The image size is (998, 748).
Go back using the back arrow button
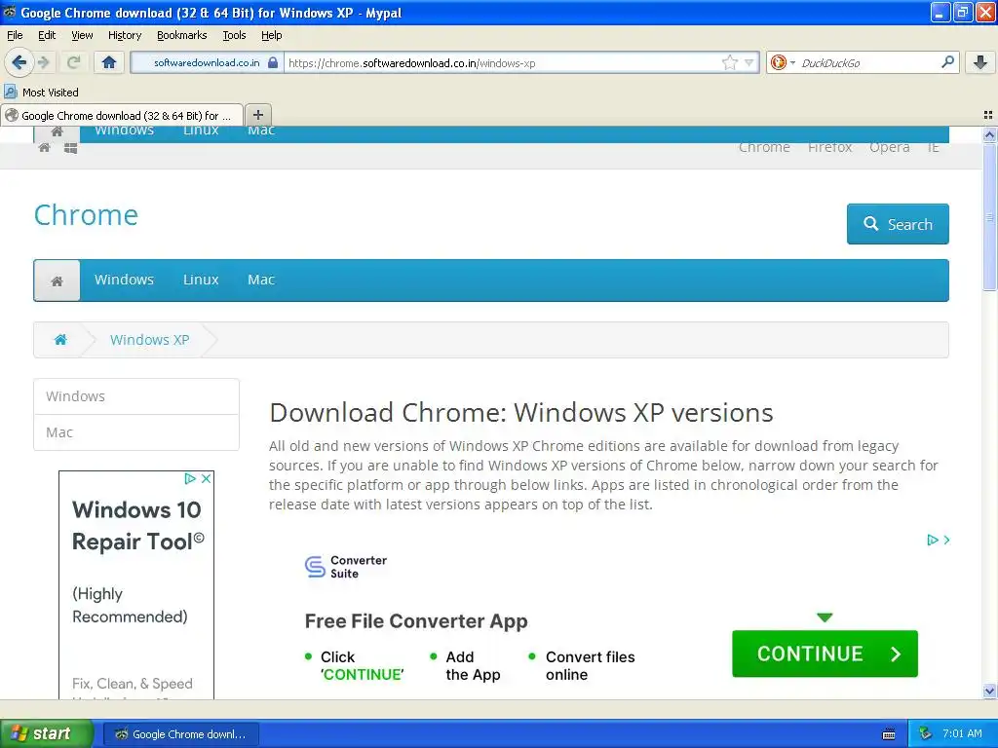pyautogui.click(x=18, y=62)
